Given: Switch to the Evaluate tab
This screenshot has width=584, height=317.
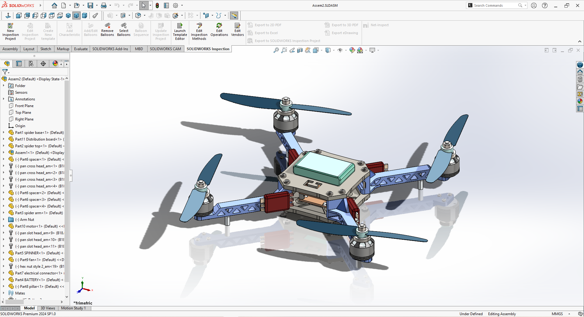Looking at the screenshot, I should tap(81, 49).
